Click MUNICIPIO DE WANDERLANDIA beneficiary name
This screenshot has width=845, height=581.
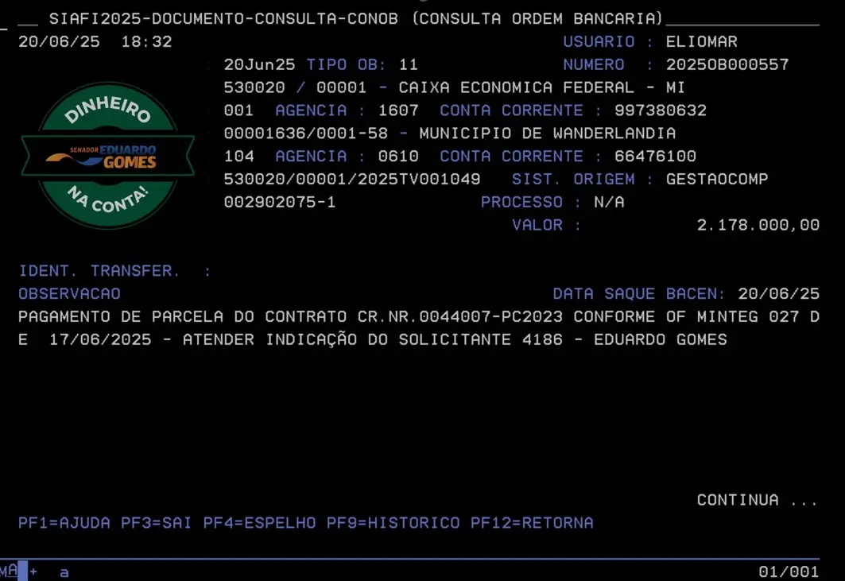547,134
